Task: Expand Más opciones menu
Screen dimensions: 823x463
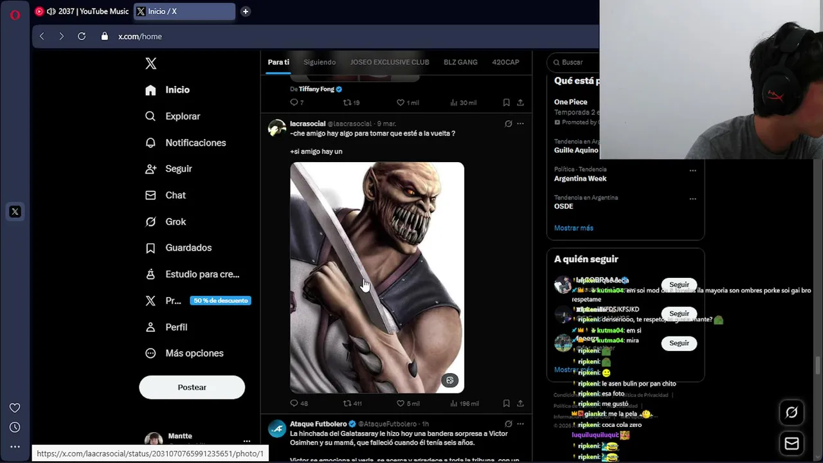Action: pyautogui.click(x=185, y=353)
